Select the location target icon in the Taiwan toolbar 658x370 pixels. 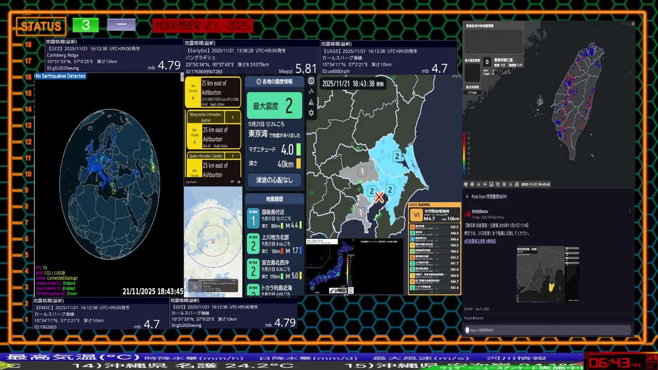472,184
